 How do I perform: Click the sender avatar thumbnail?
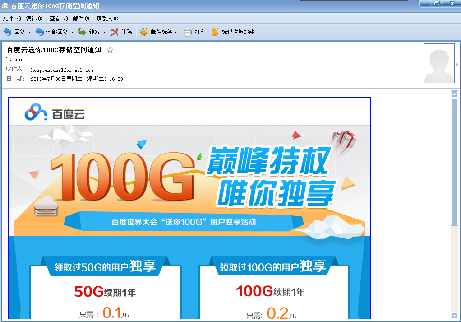pyautogui.click(x=439, y=63)
